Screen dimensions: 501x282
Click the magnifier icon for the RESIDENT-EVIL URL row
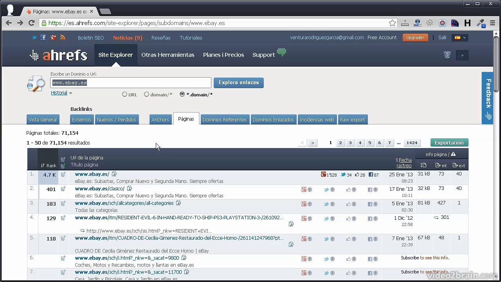pos(291,224)
